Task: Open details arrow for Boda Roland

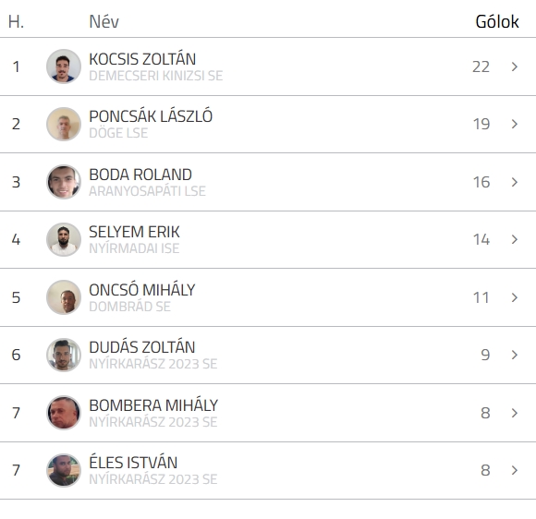Action: (x=515, y=182)
